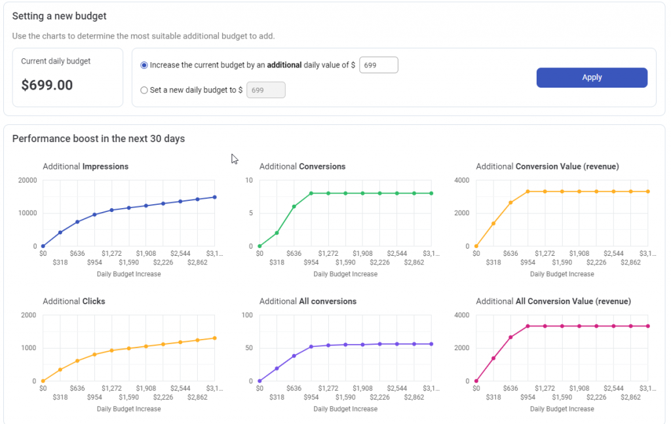Click Daily Budget Increase label under Additional Conversions
This screenshot has width=671, height=424.
tap(345, 274)
